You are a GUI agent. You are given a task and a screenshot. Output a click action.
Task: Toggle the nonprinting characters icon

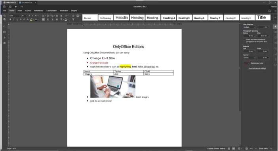pos(61,19)
